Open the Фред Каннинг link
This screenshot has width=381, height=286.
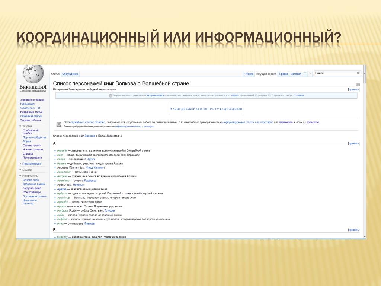point(95,168)
